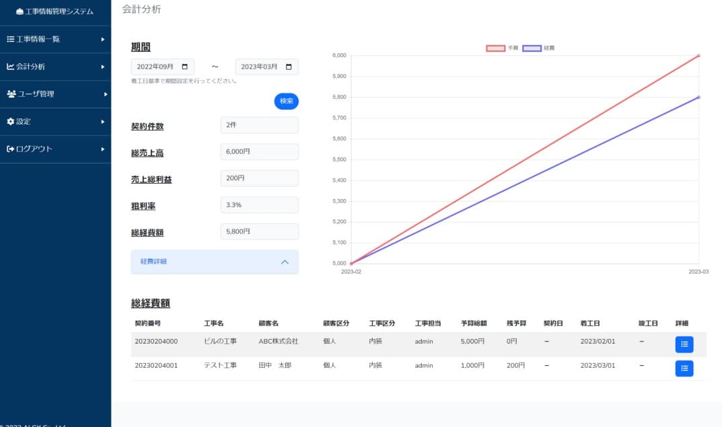
Task: Click the 売上総利益 field showing 200円
Action: click(259, 178)
